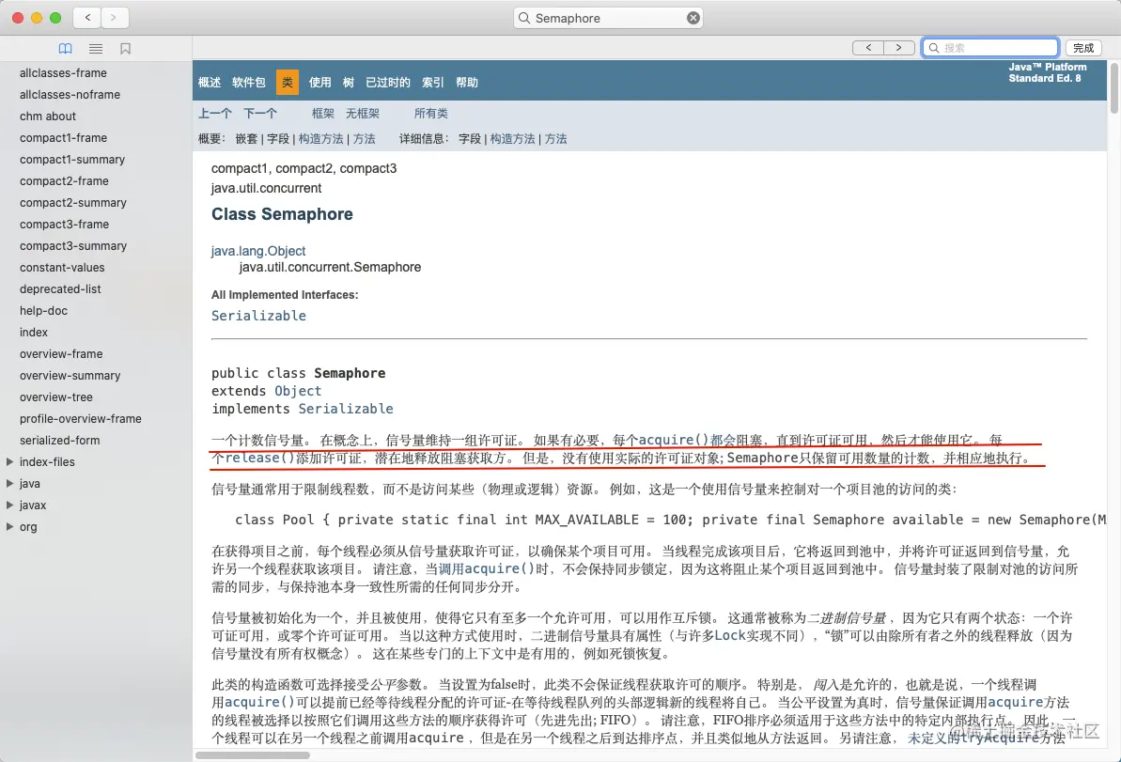
Task: Focus the find-in-page 搜索 field
Action: coord(990,48)
